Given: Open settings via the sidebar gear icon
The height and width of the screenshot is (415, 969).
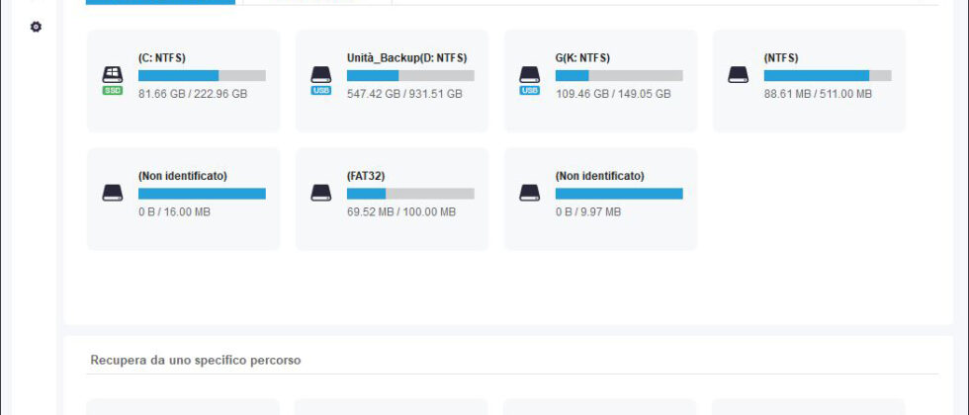Looking at the screenshot, I should pyautogui.click(x=37, y=27).
